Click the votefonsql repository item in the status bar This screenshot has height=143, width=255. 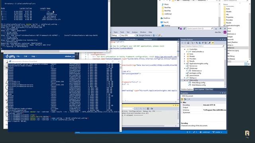204,132
